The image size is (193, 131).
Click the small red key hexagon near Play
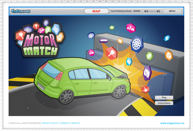[x=145, y=90]
